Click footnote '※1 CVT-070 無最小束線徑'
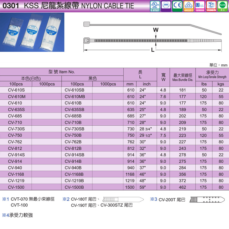The height and width of the screenshot is (229, 229). 28,199
